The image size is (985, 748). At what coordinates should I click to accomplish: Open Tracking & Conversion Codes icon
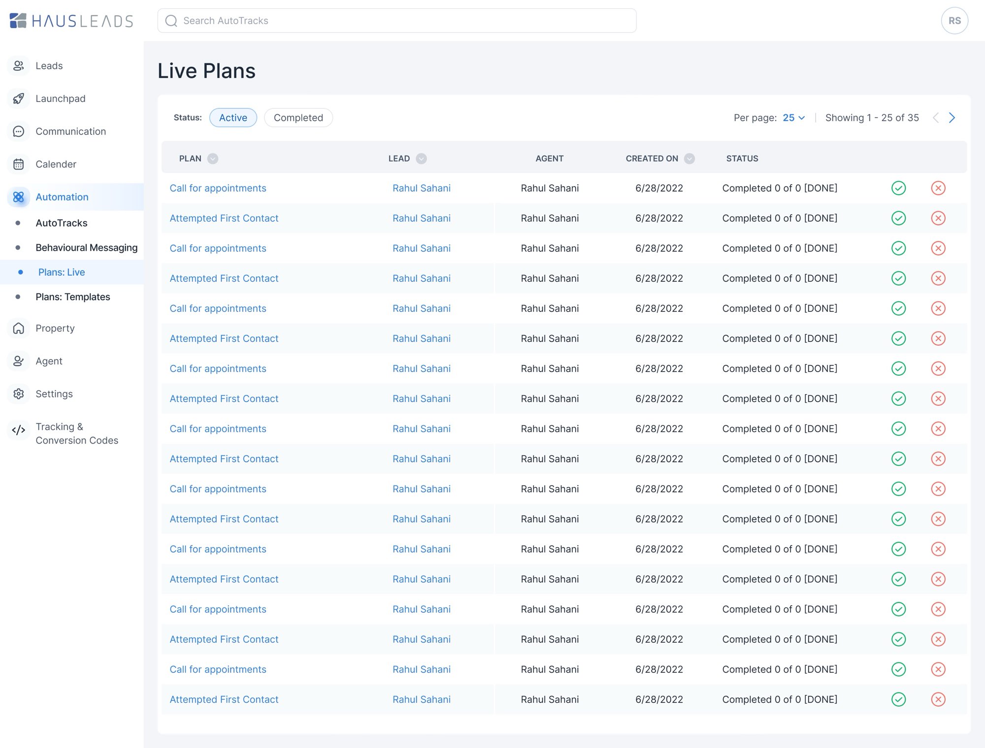pos(19,430)
